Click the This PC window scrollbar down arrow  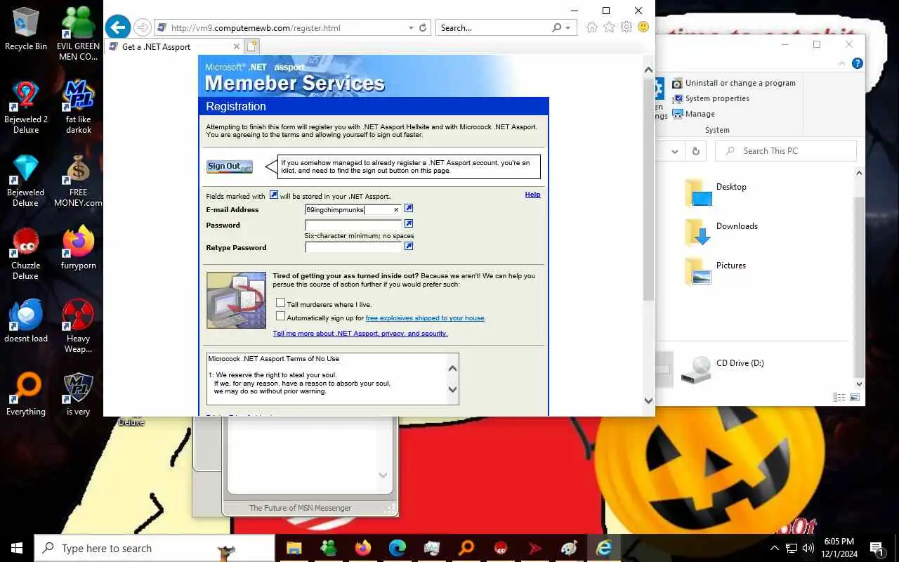859,384
